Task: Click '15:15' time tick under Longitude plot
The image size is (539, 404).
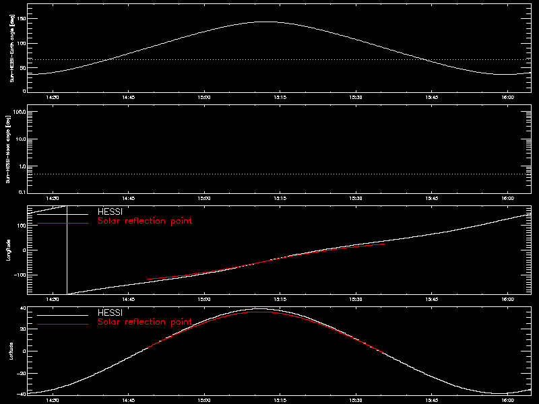Action: (x=280, y=300)
